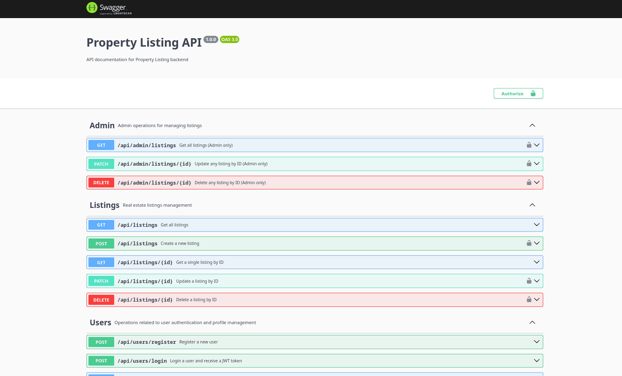Expand DELETE /api/listings/{id} with its arrow
This screenshot has height=376, width=622.
(x=537, y=299)
